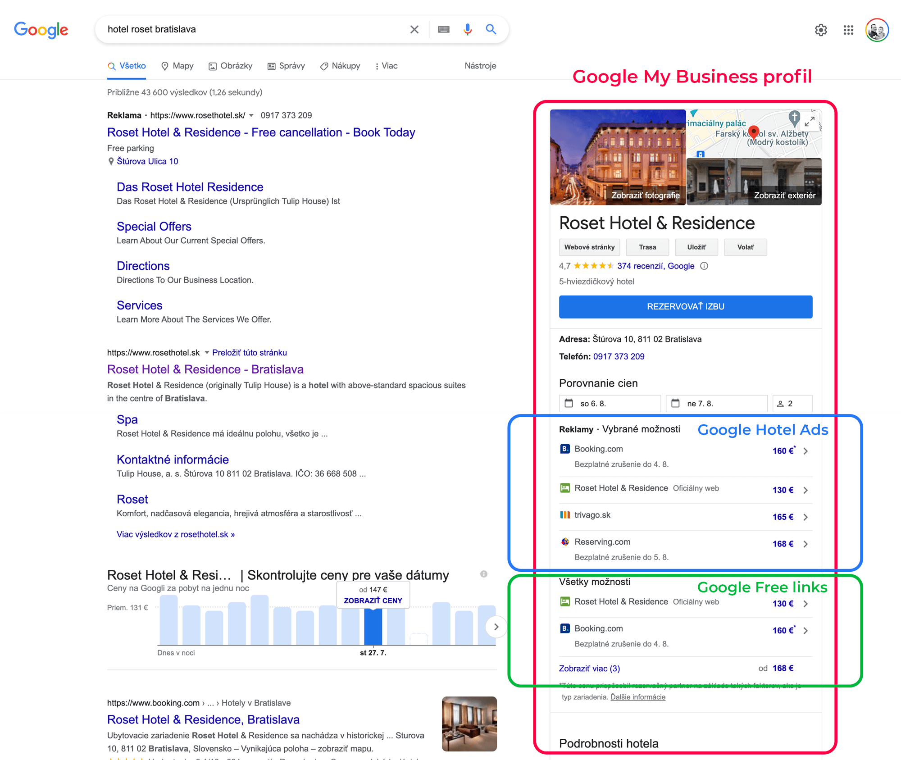This screenshot has width=901, height=760.
Task: Click the Volať call button
Action: (x=746, y=247)
